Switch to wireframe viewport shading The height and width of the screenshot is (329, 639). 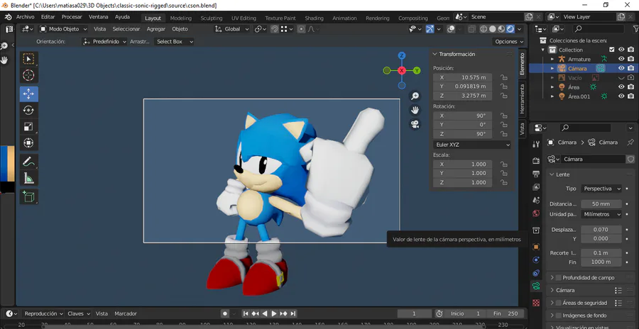484,29
